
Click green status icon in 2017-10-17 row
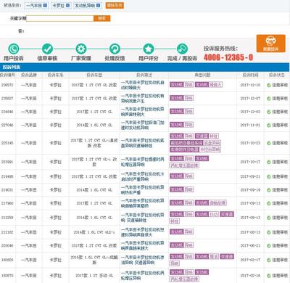268,162
